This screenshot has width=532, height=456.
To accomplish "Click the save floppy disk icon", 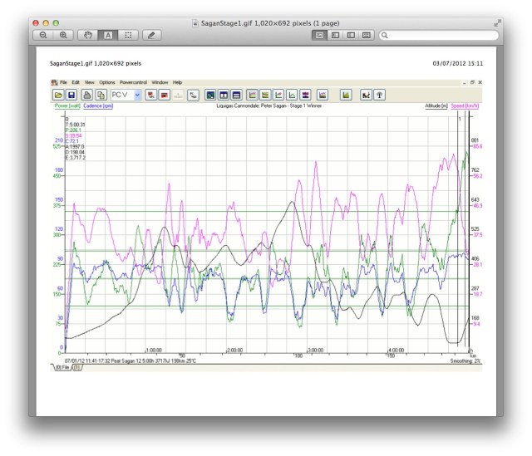I will 71,96.
